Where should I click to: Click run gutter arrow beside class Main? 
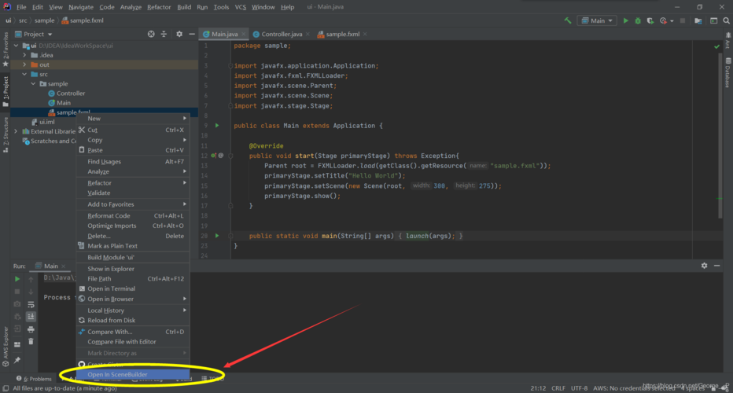tap(217, 125)
